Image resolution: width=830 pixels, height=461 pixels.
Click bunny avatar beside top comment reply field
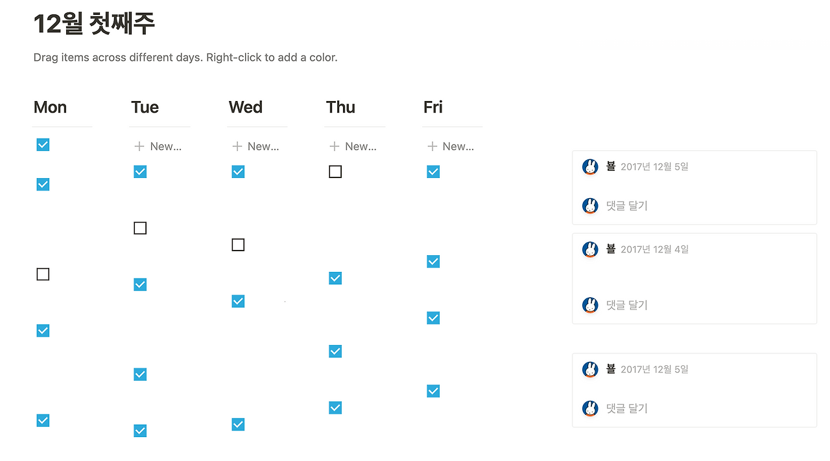[590, 206]
